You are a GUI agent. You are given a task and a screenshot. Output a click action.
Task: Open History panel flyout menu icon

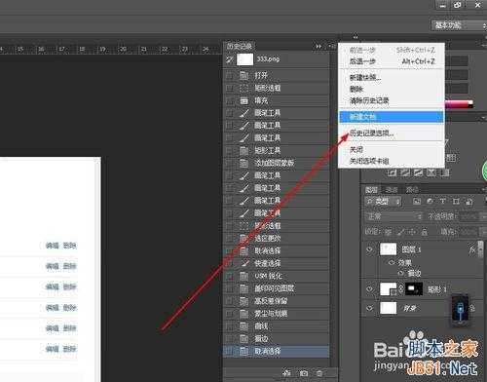[332, 46]
